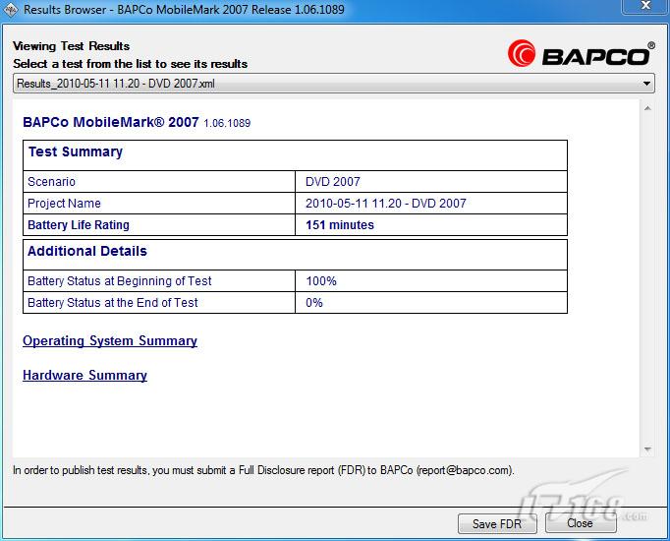Click the 'BAPCo MobileMark® 2007' heading
The width and height of the screenshot is (670, 541).
pyautogui.click(x=111, y=122)
